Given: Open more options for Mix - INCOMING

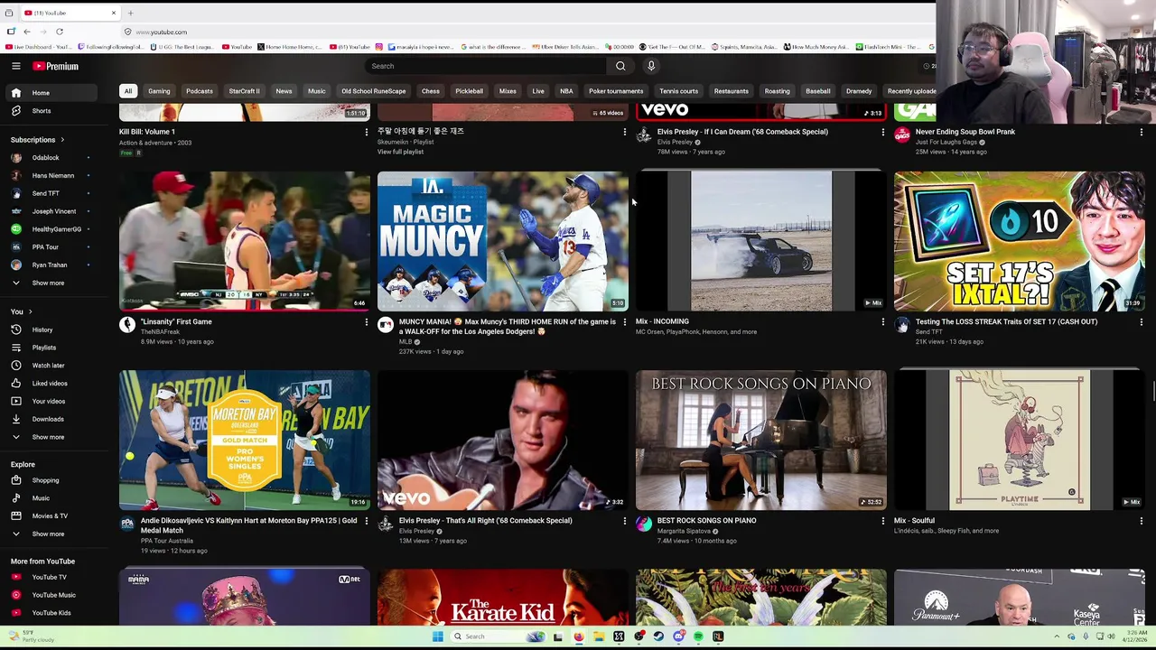Looking at the screenshot, I should pyautogui.click(x=882, y=322).
